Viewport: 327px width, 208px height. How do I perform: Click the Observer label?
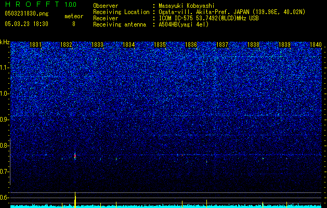click(106, 6)
